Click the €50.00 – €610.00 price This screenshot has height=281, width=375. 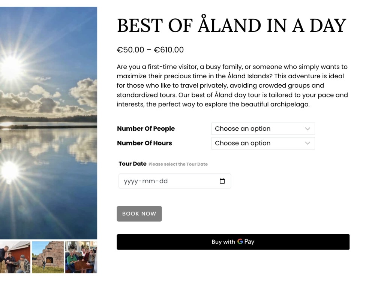pos(150,50)
